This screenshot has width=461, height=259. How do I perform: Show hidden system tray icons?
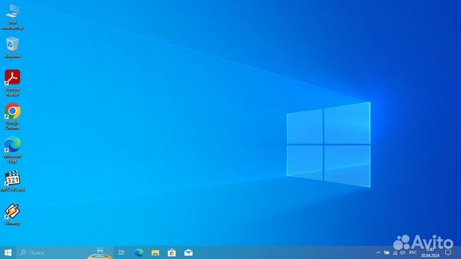coord(378,253)
